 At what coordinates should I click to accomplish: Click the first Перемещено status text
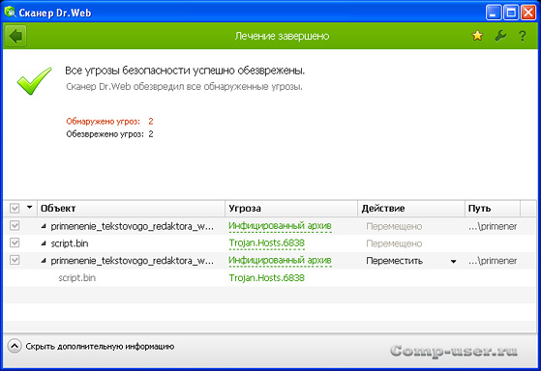(x=394, y=226)
